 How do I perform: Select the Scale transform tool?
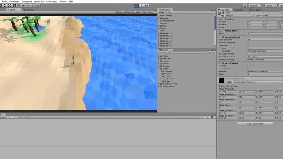tap(10, 6)
